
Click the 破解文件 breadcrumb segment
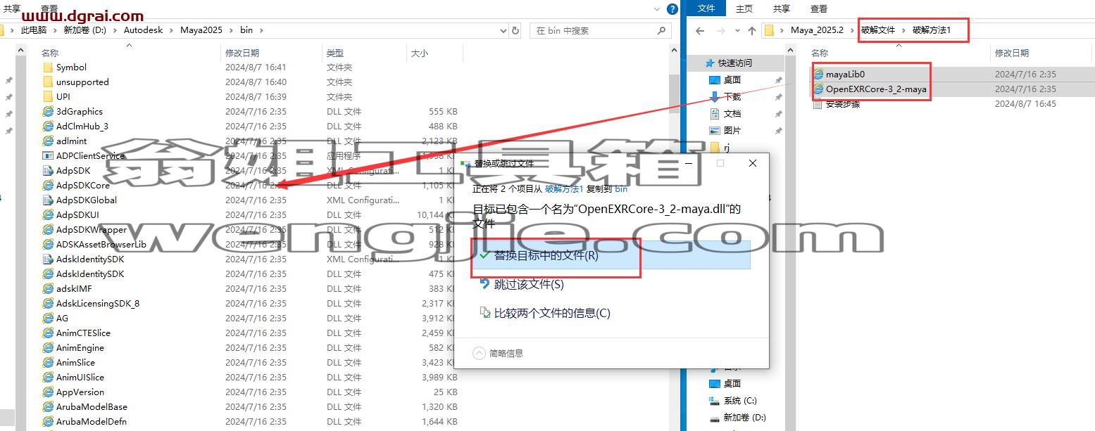point(878,30)
